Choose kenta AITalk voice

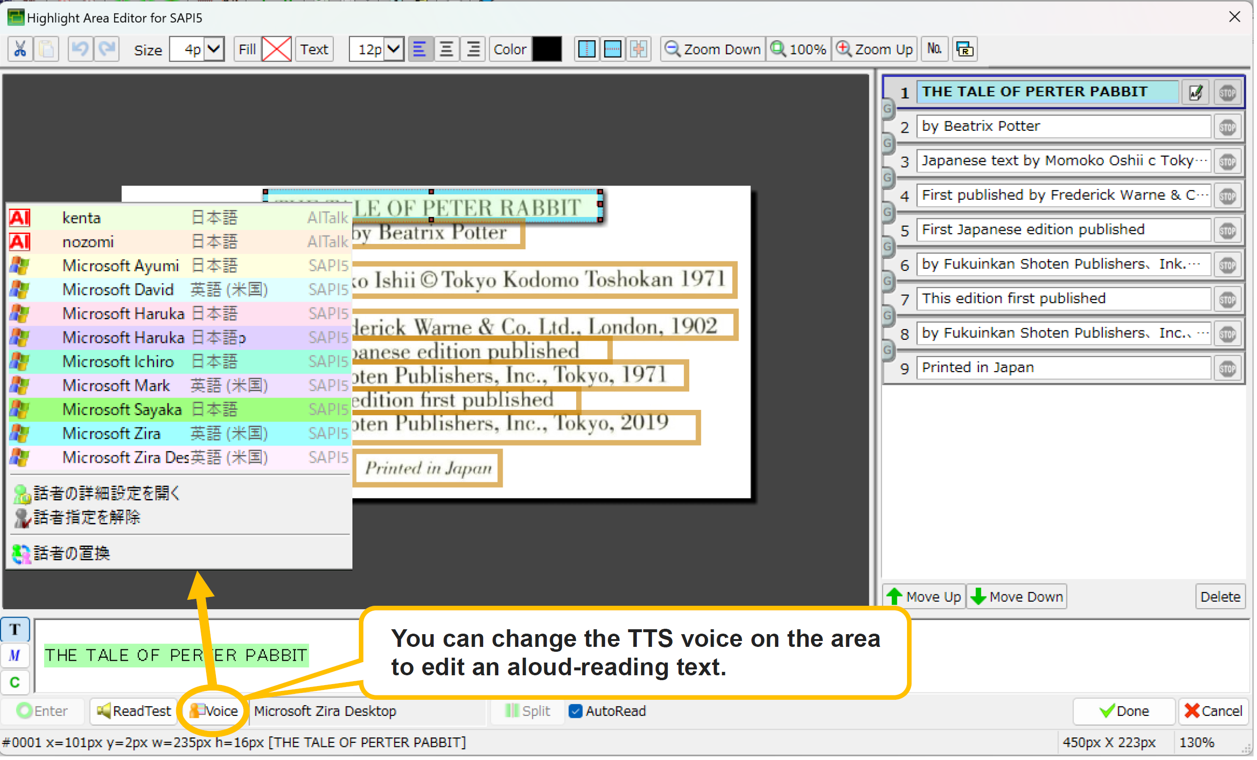[180, 218]
